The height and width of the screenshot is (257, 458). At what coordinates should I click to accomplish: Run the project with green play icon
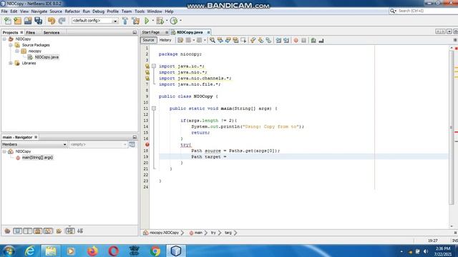click(x=147, y=21)
